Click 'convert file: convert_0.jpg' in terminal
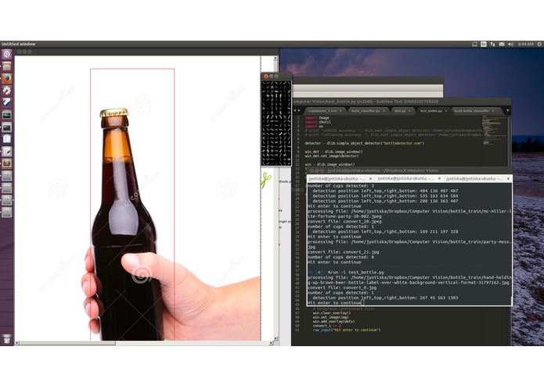 point(342,288)
